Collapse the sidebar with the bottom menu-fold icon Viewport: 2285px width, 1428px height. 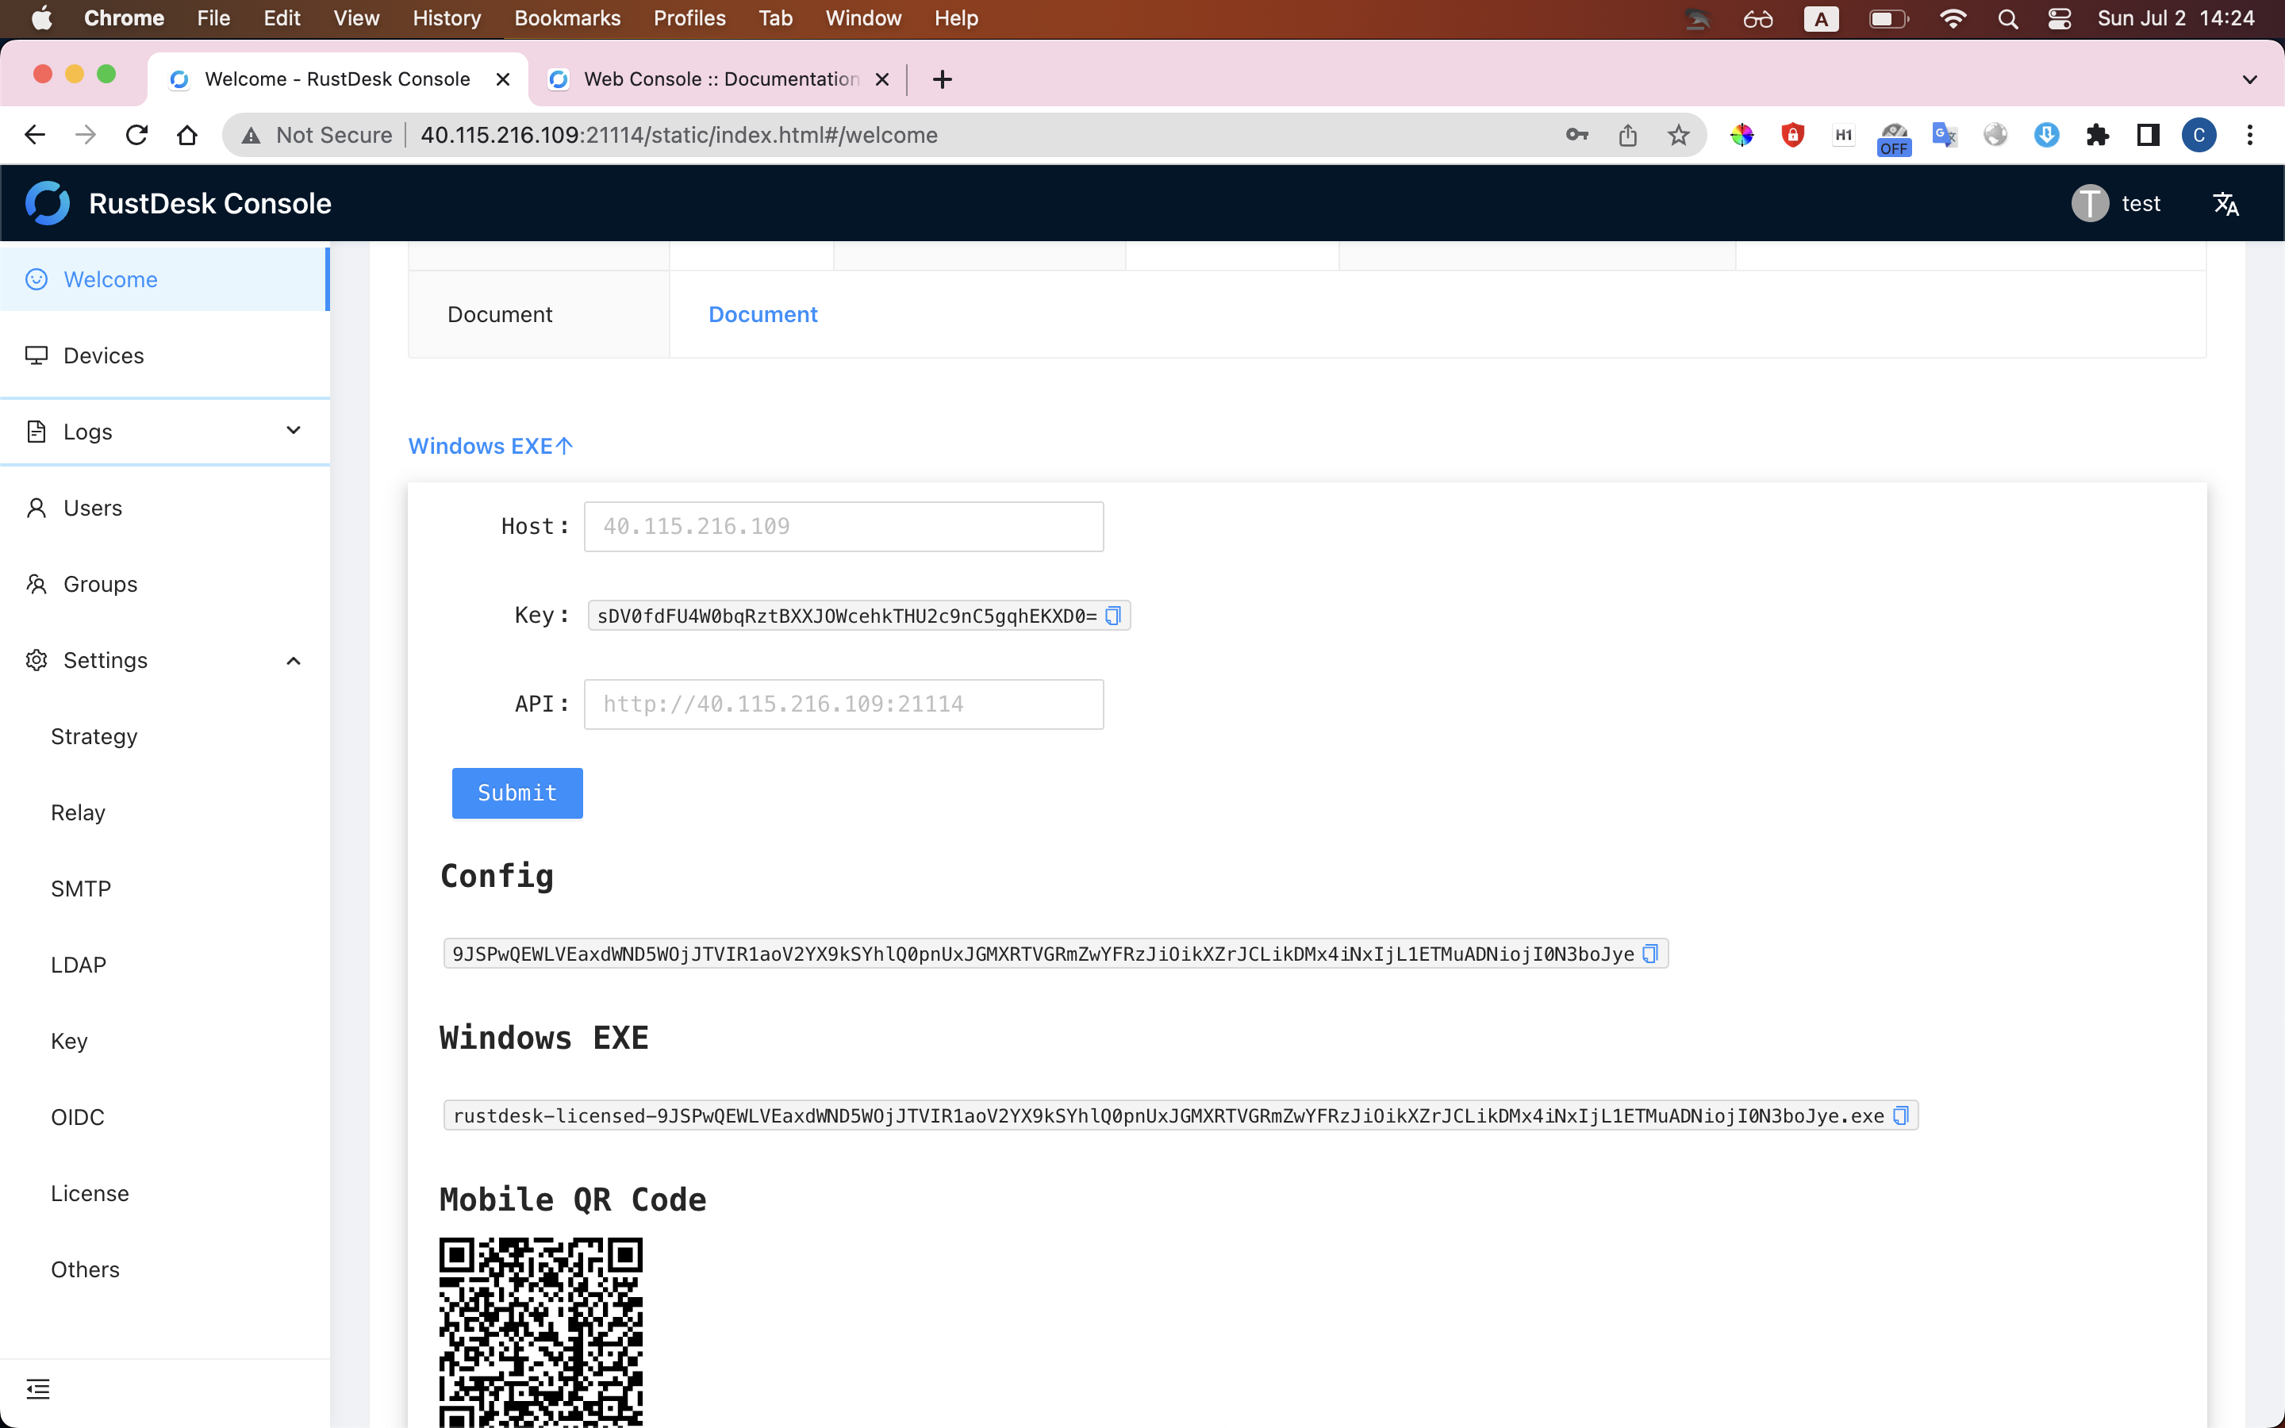point(38,1388)
